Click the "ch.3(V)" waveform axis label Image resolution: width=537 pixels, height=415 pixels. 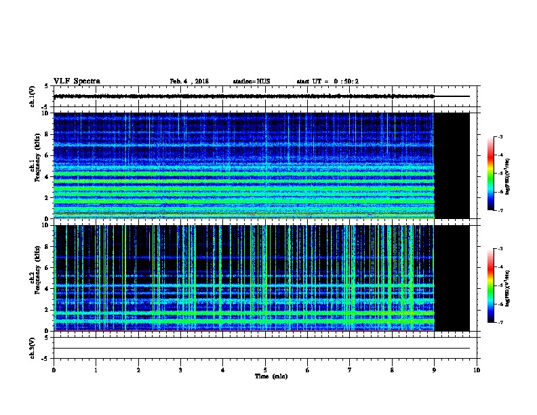tap(33, 348)
